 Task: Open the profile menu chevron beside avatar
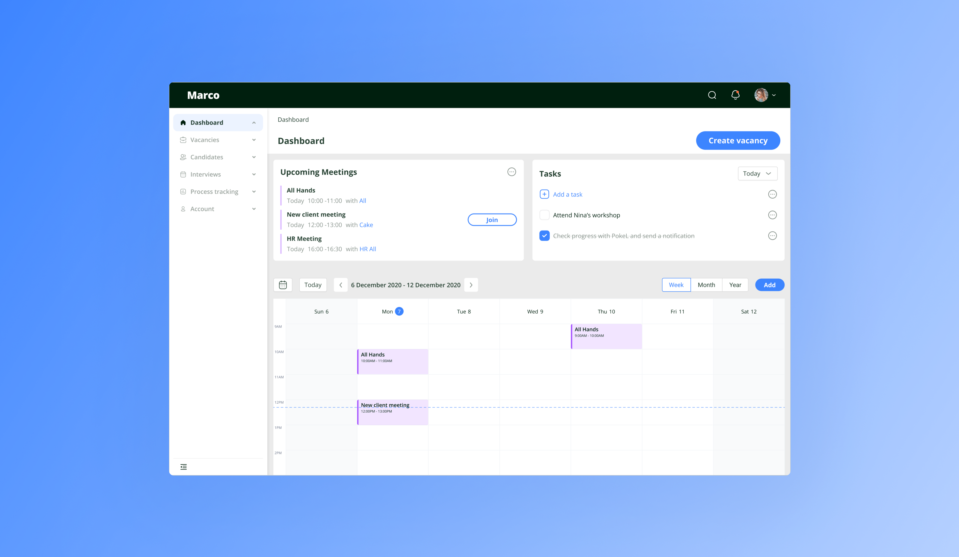tap(774, 96)
